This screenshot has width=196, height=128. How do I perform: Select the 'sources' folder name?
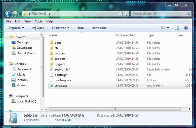(x=60, y=53)
